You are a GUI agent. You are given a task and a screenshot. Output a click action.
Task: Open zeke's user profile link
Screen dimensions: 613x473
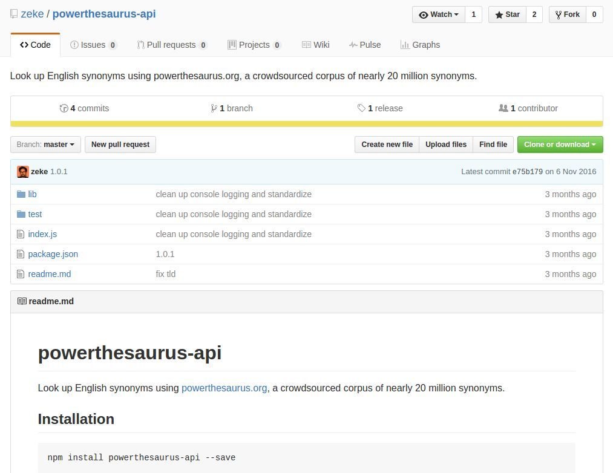point(32,14)
